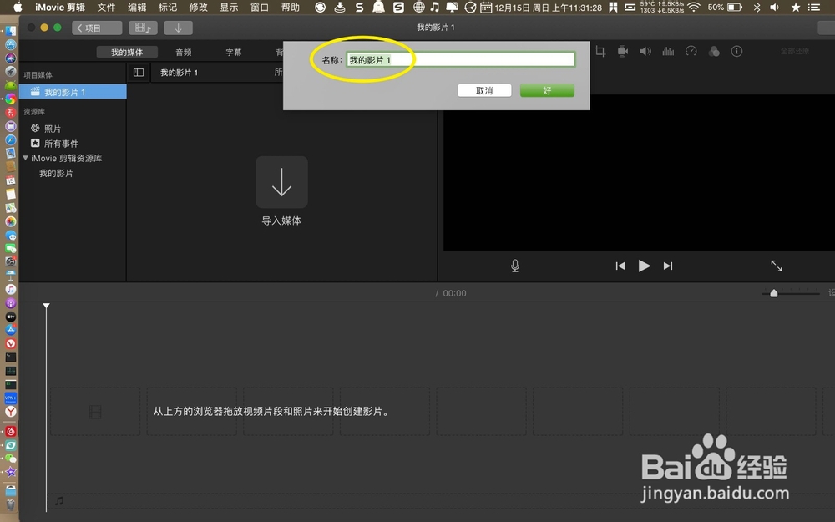Click the volume icon in menu bar
This screenshot has height=522, width=835.
click(x=774, y=8)
